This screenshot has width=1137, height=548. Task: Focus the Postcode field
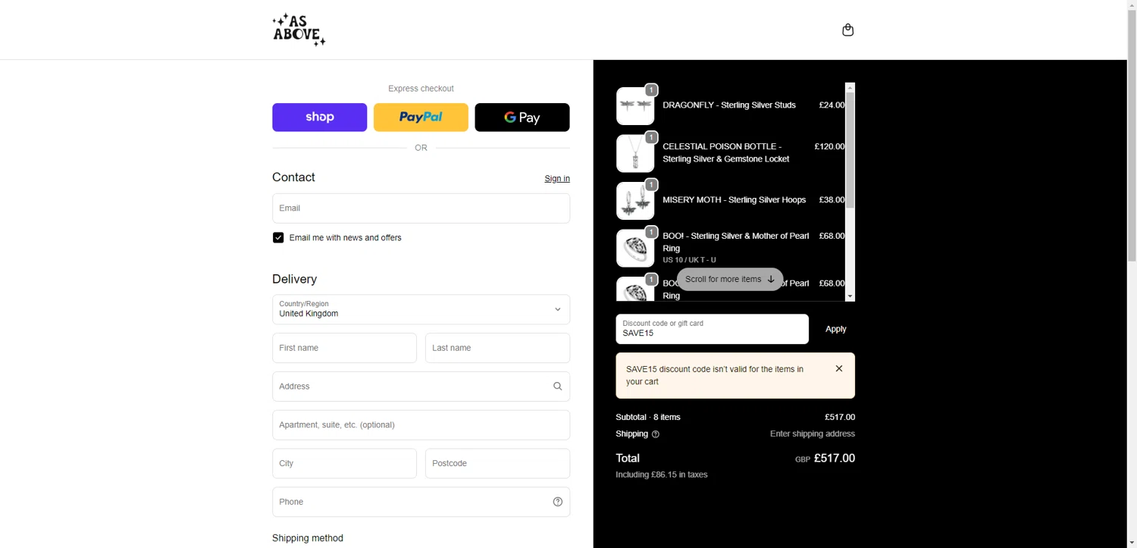(497, 463)
